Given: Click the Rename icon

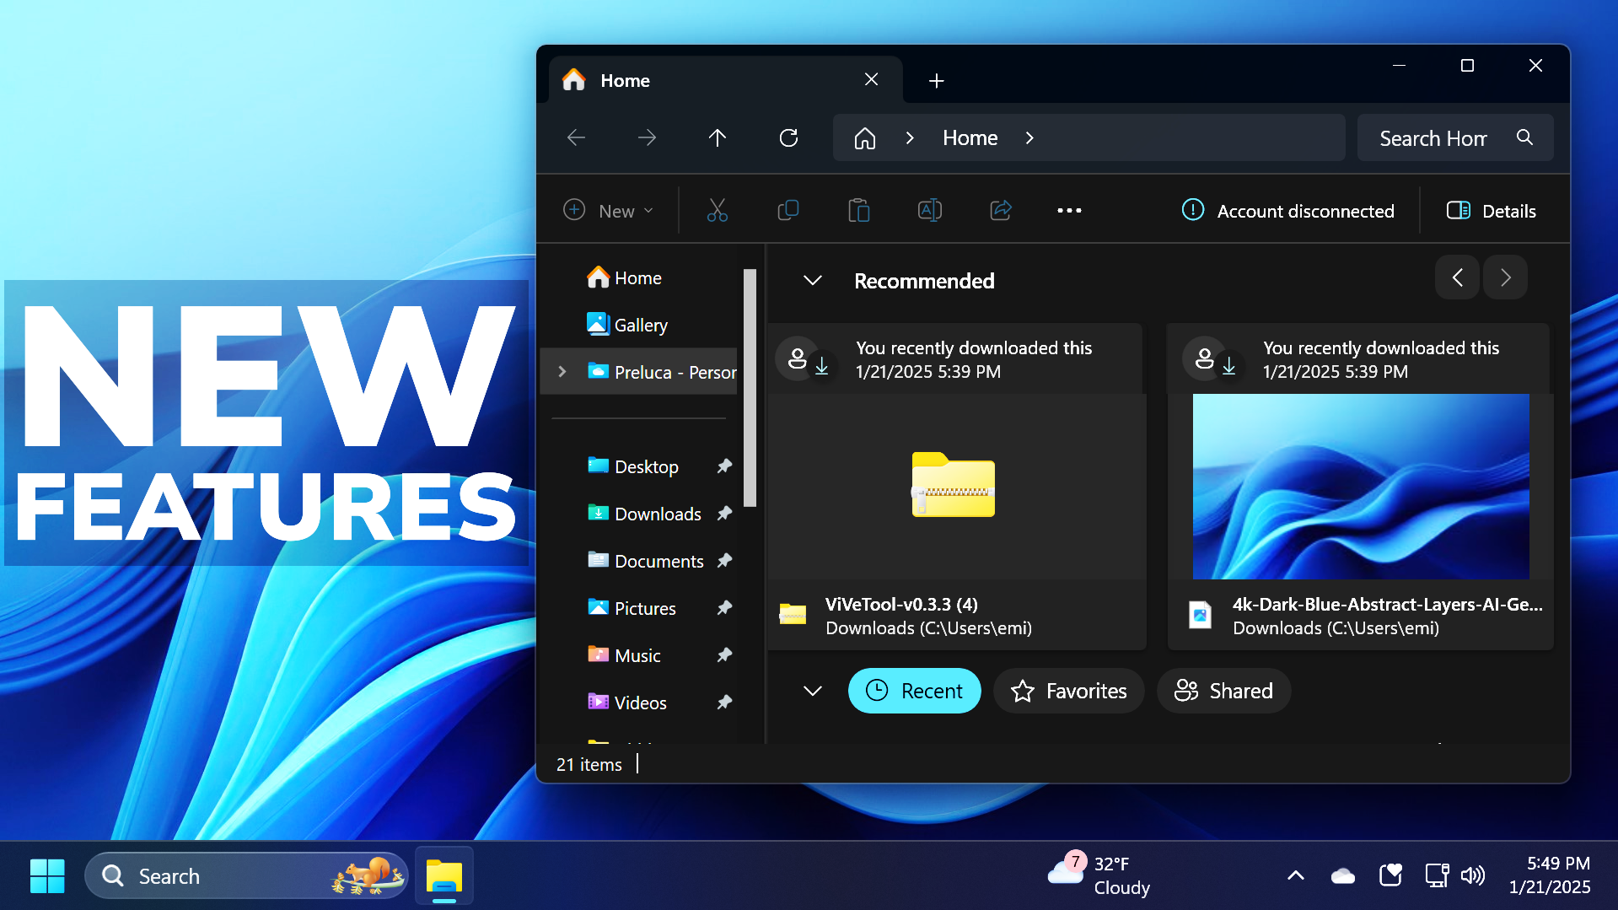Looking at the screenshot, I should [929, 210].
